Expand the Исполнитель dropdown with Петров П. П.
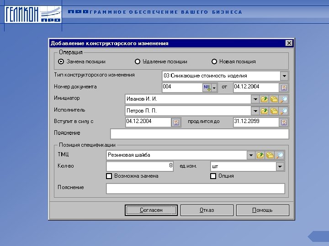Screen dimensions: 329x246 [x=255, y=111]
